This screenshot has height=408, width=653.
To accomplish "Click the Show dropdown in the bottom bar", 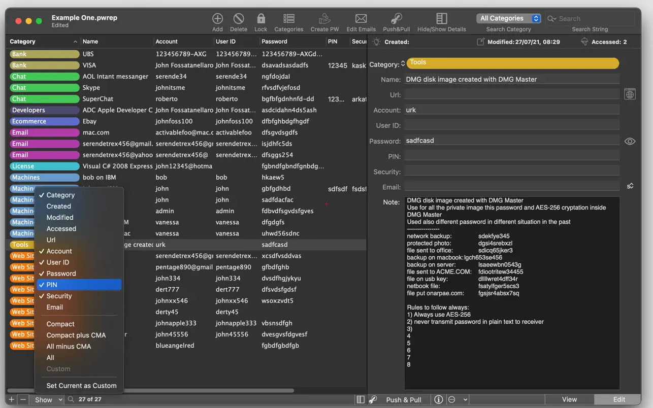I will (48, 399).
